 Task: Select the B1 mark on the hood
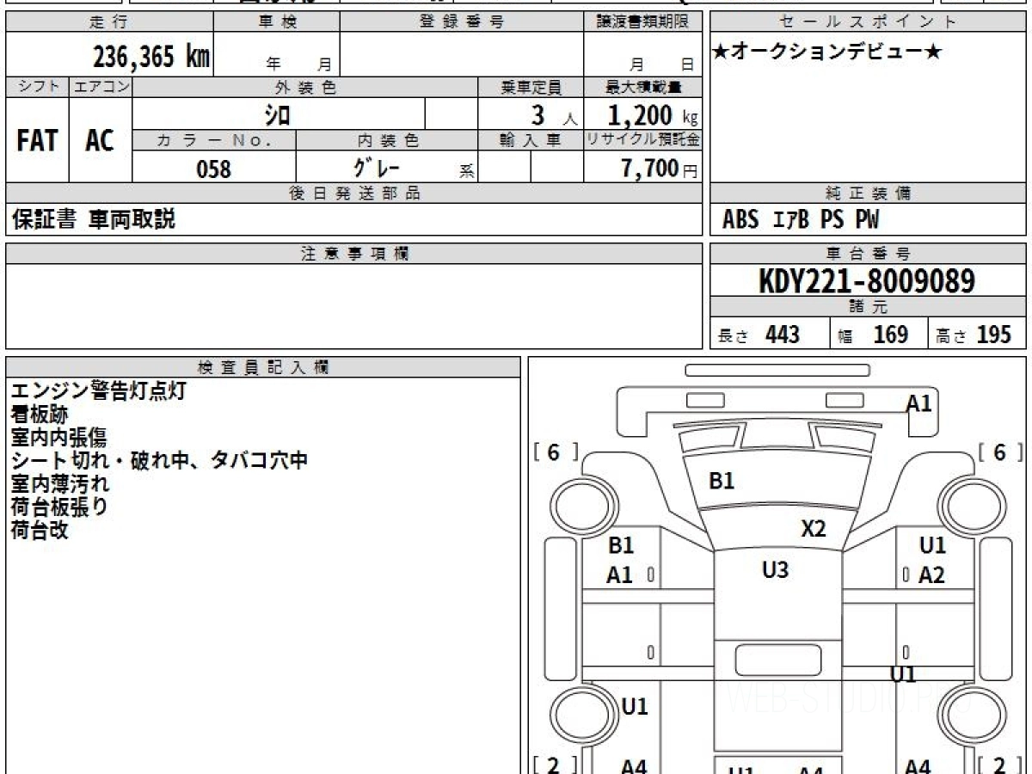tap(722, 482)
